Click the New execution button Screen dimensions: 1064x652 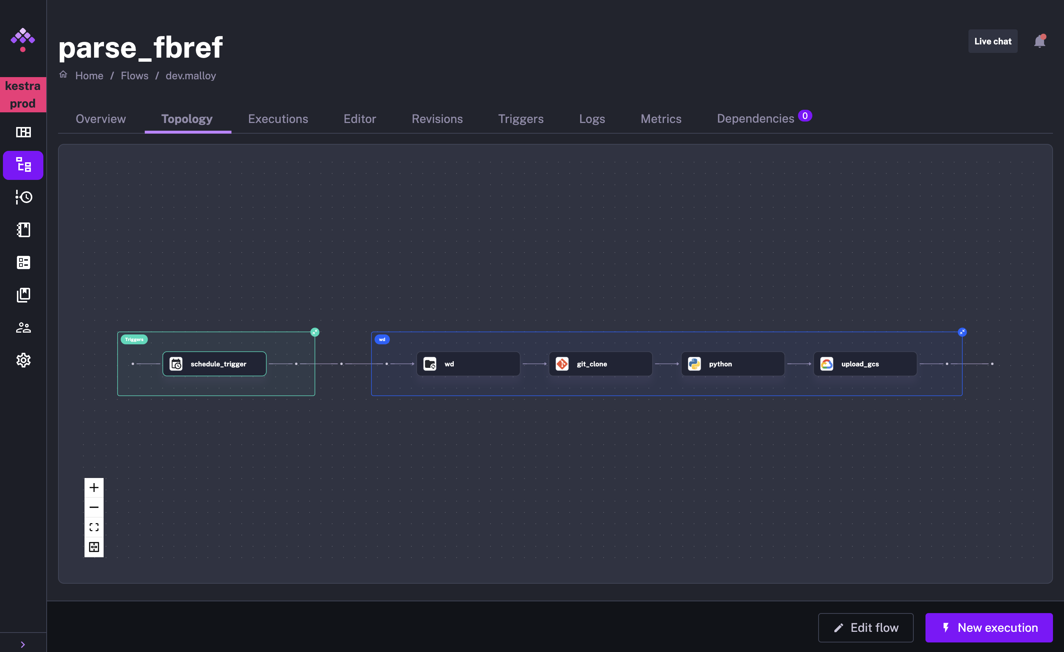point(989,627)
